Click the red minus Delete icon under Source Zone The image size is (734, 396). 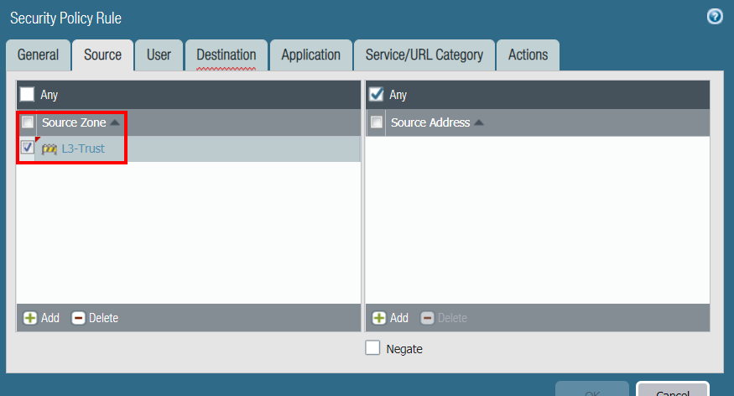(x=79, y=318)
